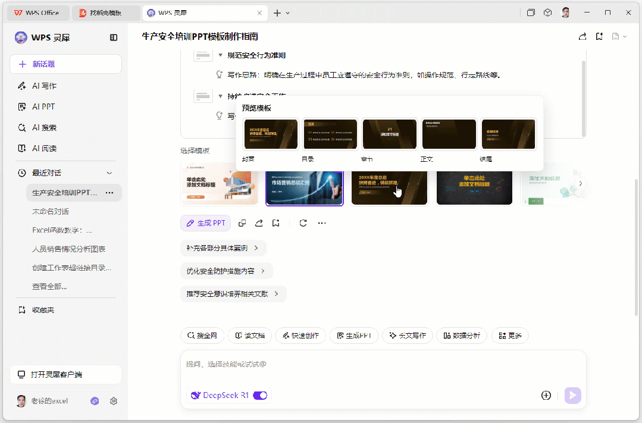Copy the response using copy icon
642x423 pixels.
pyautogui.click(x=242, y=223)
